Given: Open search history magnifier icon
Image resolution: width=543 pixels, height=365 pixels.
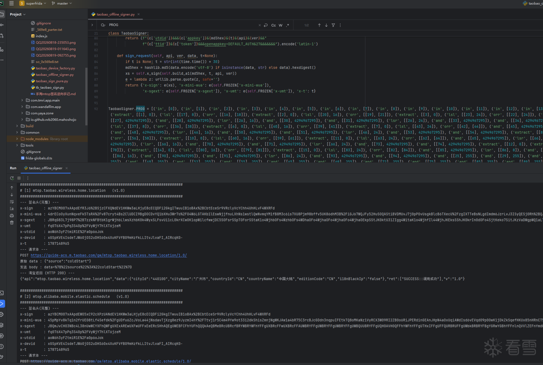Looking at the screenshot, I should pyautogui.click(x=103, y=25).
